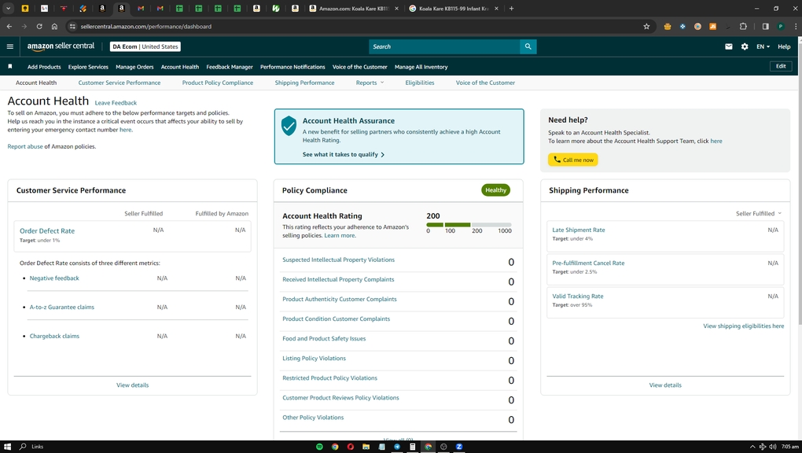
Task: Go back with browser back arrow
Action: click(x=9, y=26)
